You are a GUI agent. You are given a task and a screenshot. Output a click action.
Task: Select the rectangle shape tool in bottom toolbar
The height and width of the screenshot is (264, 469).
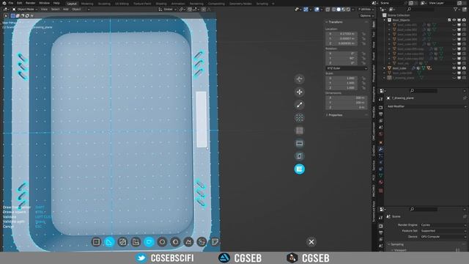click(x=96, y=242)
